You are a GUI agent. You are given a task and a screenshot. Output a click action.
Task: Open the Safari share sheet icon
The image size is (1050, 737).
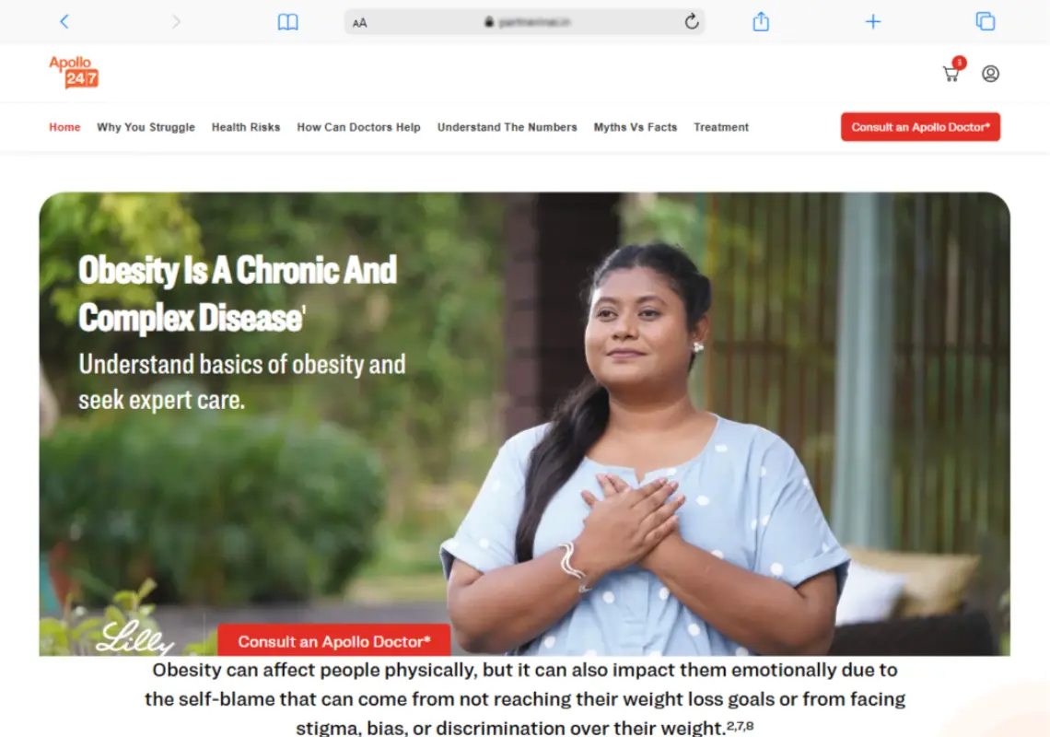761,21
